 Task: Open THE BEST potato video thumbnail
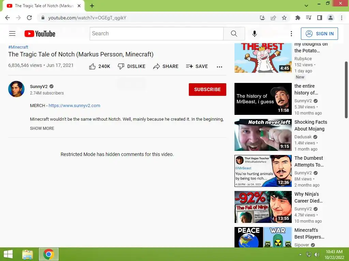click(263, 58)
